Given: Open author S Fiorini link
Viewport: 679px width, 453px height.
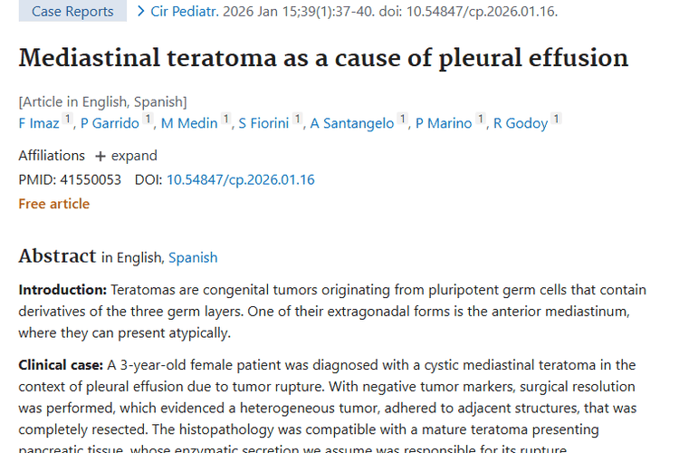Looking at the screenshot, I should point(263,123).
